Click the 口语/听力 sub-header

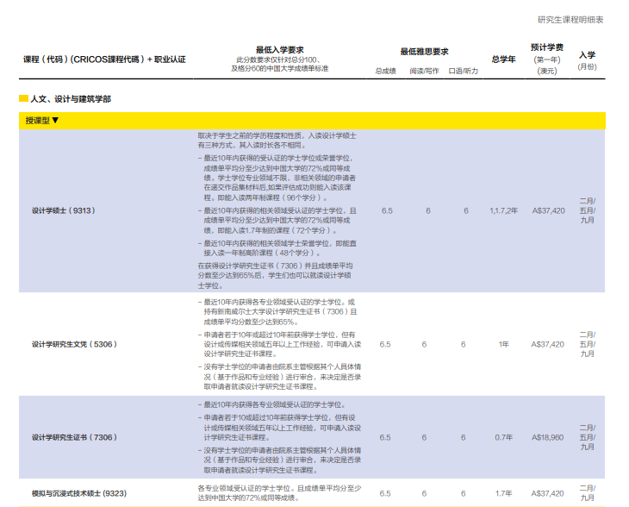point(464,71)
